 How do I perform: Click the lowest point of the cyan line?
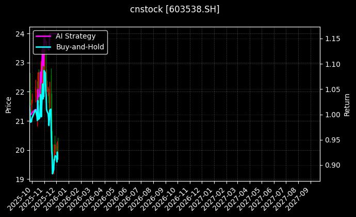53,173
